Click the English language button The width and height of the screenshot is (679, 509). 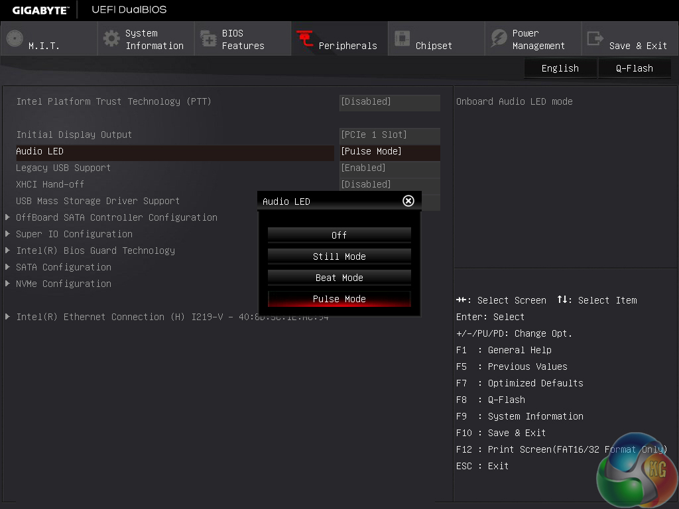pos(560,68)
